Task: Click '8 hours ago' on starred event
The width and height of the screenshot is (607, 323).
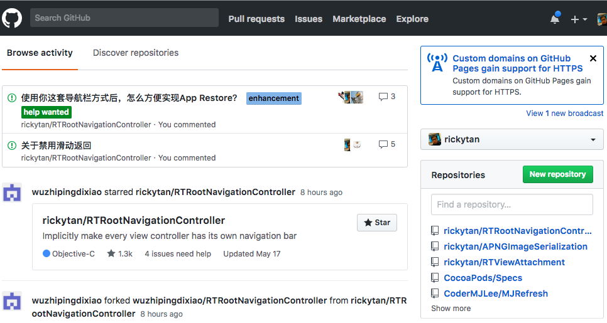Action: tap(321, 193)
